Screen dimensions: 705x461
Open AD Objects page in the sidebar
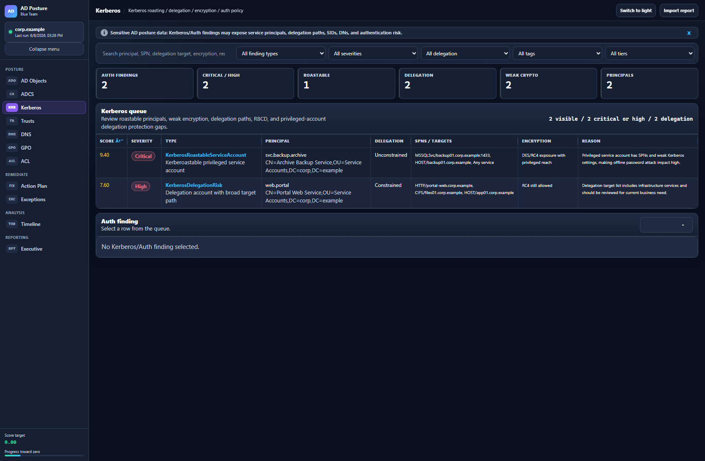(44, 81)
